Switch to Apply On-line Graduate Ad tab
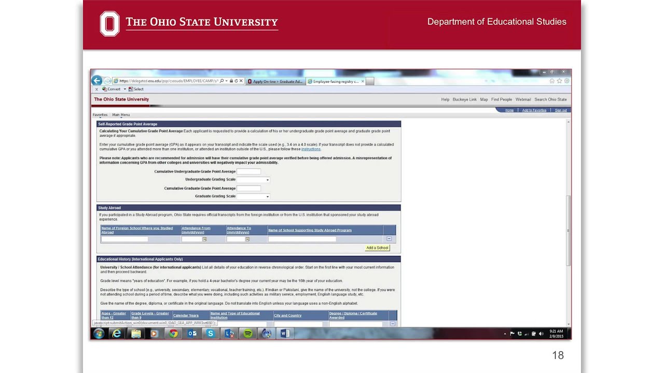The height and width of the screenshot is (373, 664). point(275,81)
